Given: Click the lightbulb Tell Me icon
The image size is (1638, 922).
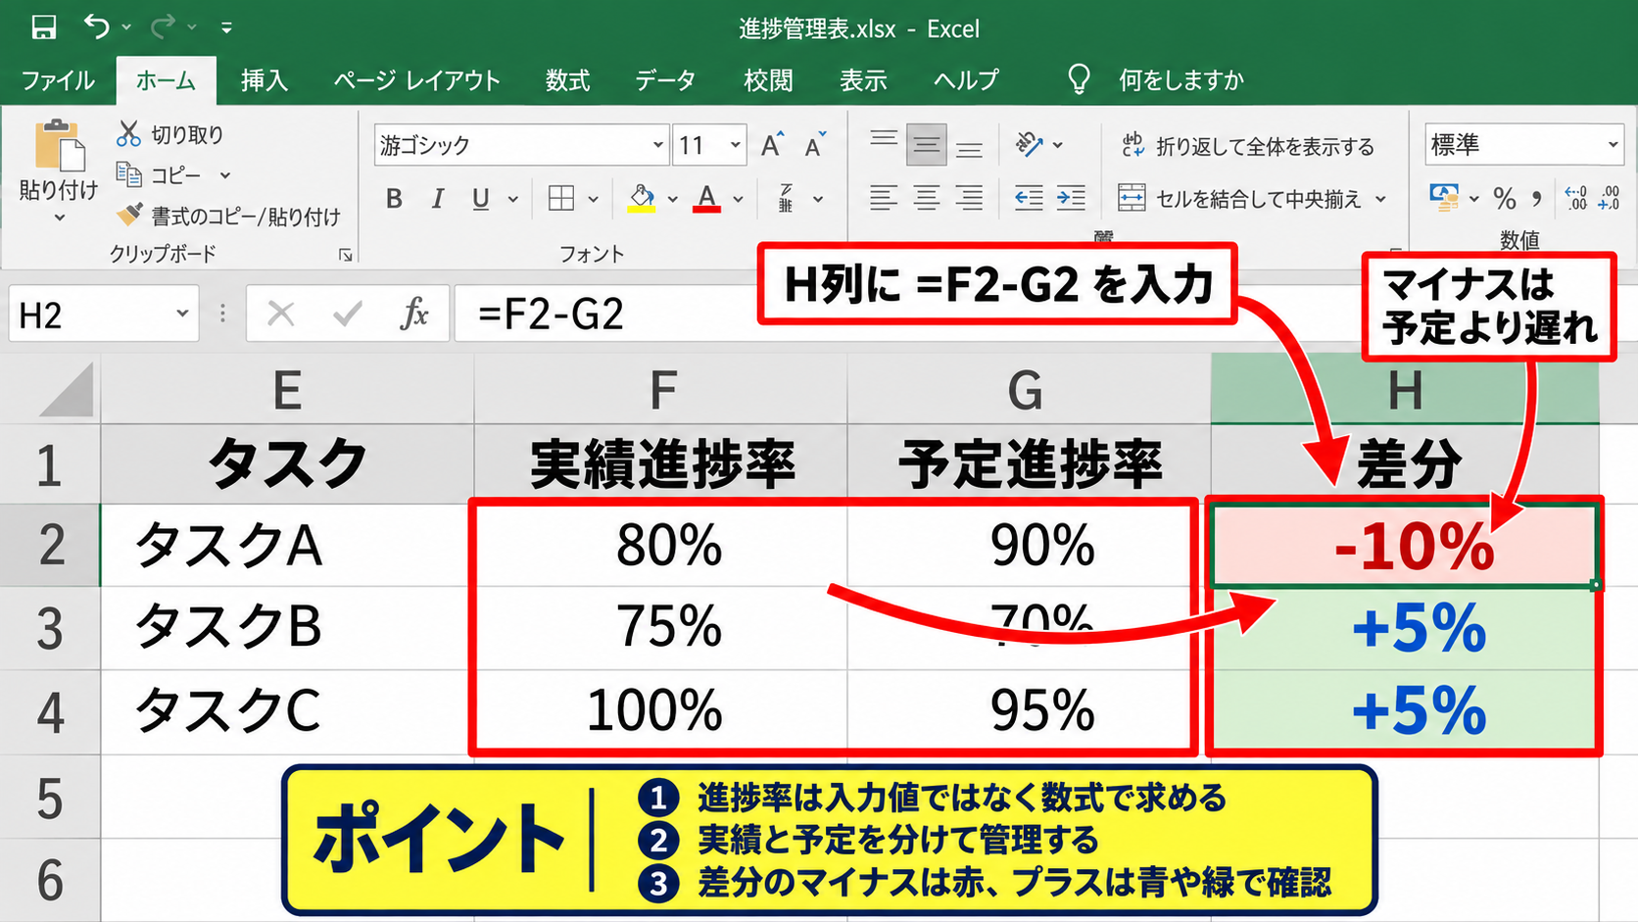Looking at the screenshot, I should 1079,79.
